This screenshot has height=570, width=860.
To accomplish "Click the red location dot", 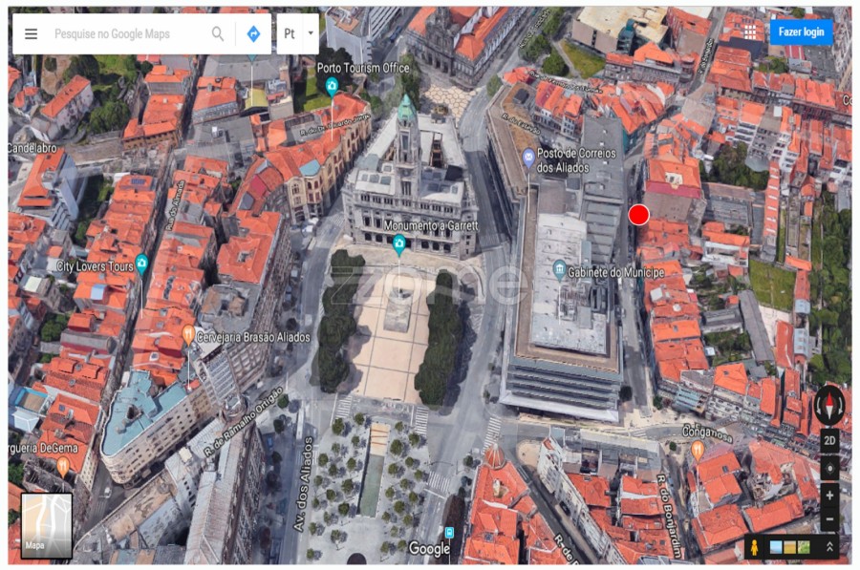I will [x=639, y=215].
